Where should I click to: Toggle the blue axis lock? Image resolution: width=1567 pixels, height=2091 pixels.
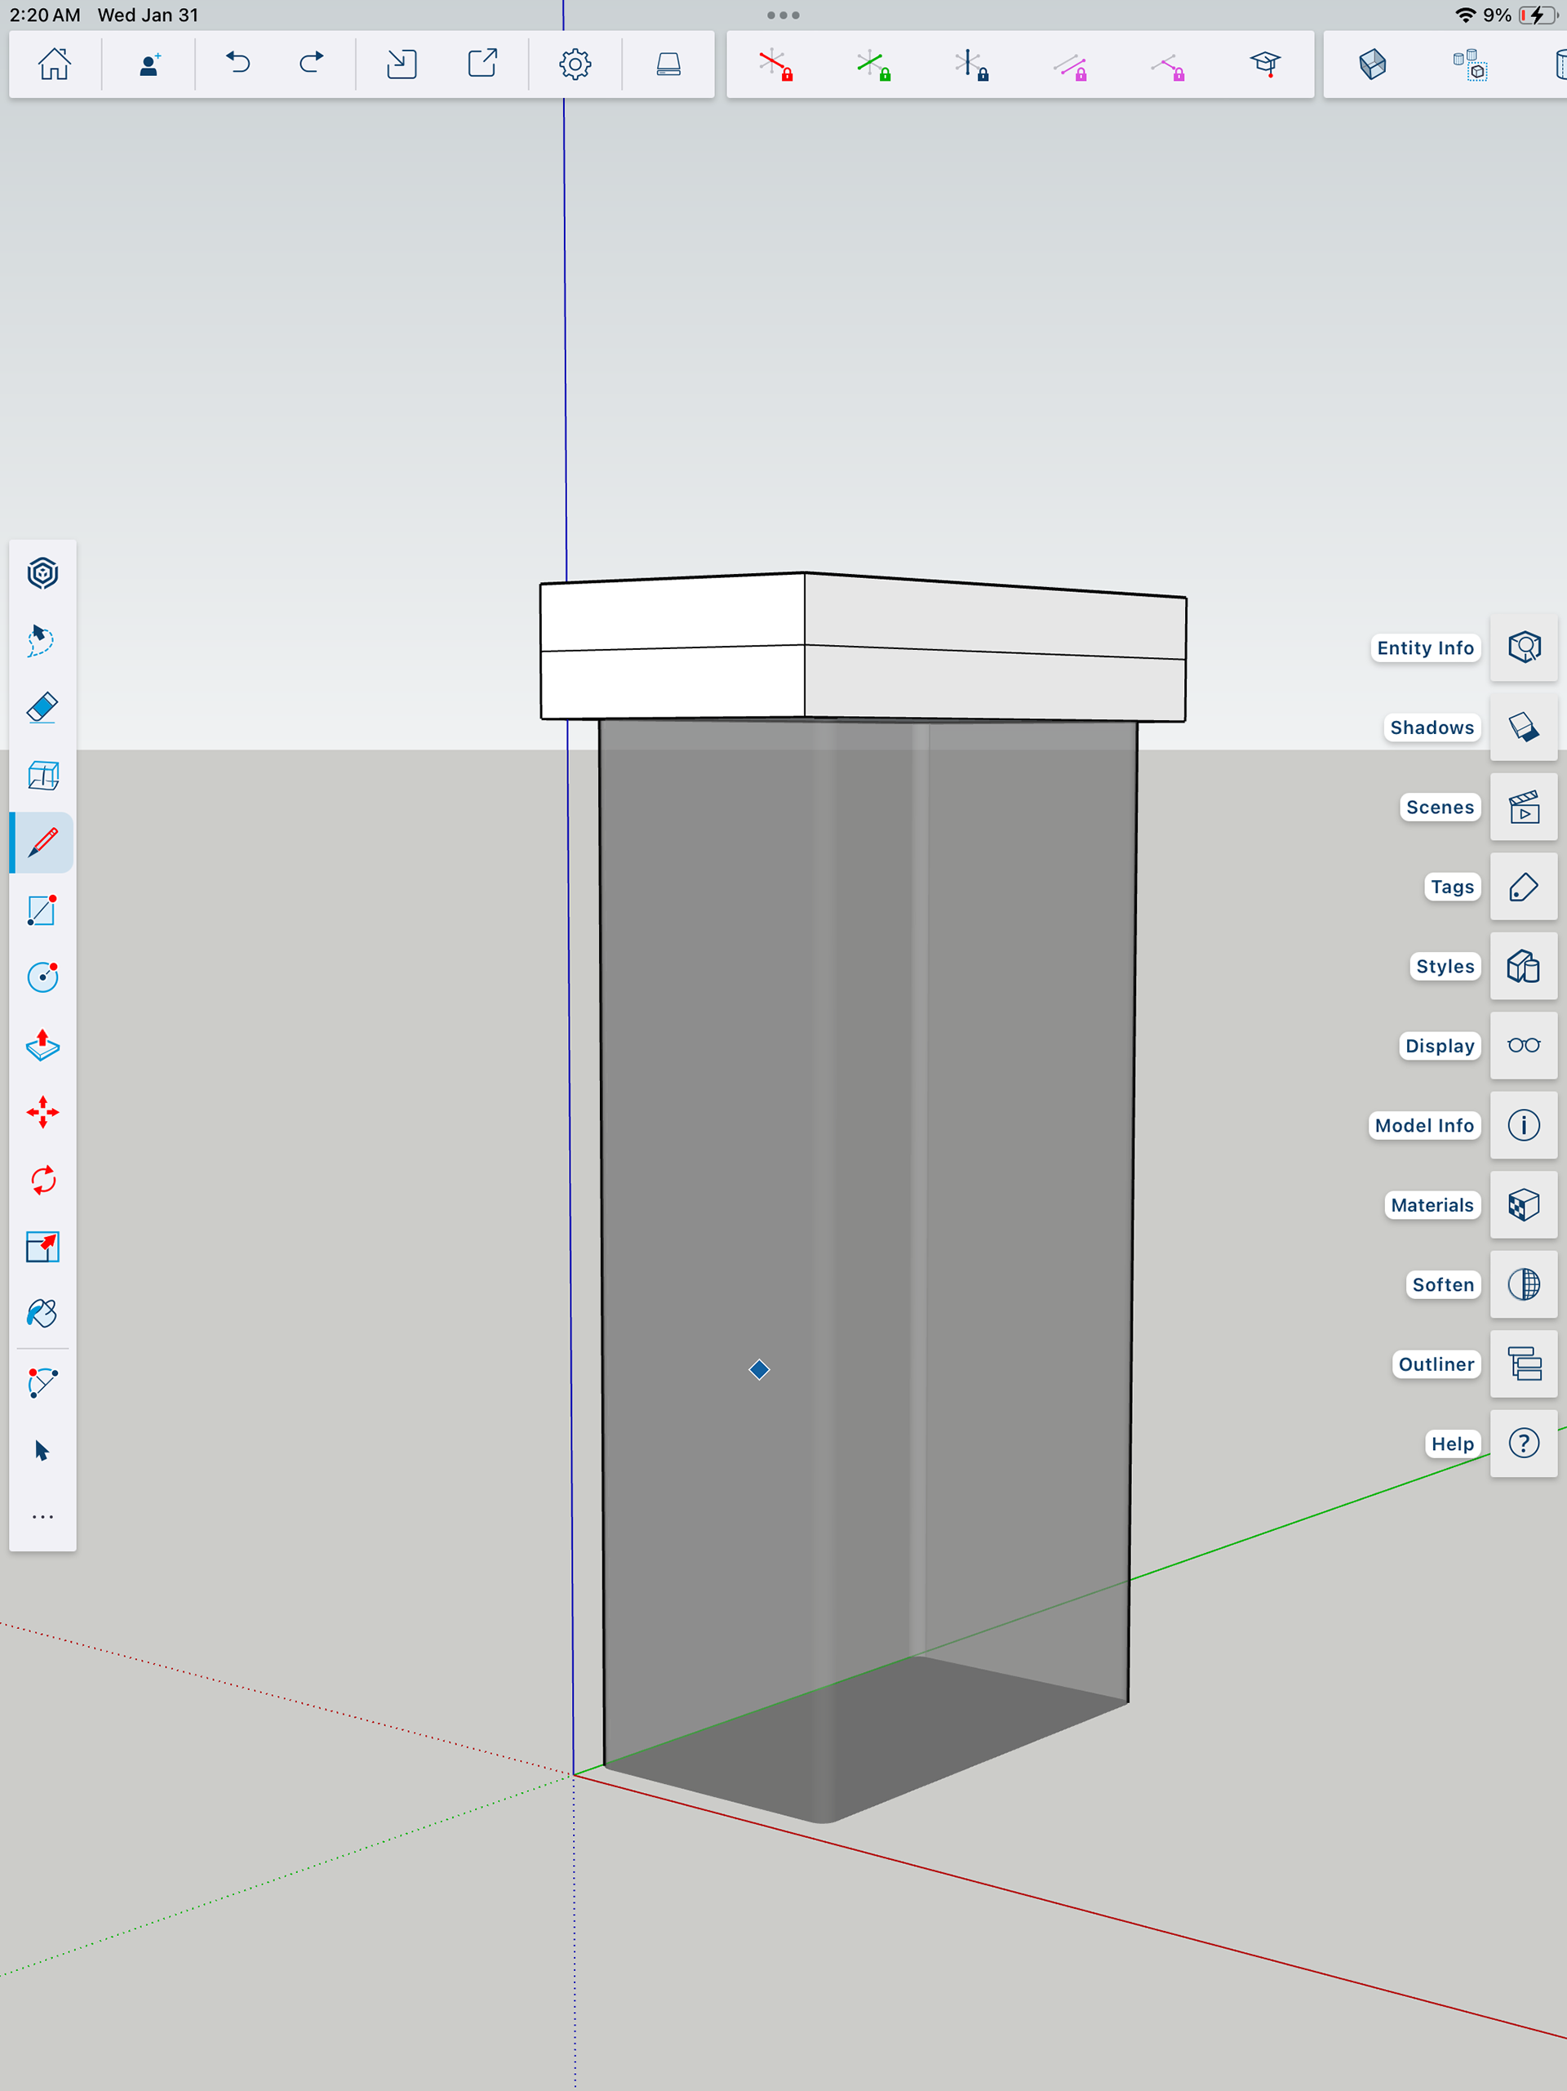[970, 65]
